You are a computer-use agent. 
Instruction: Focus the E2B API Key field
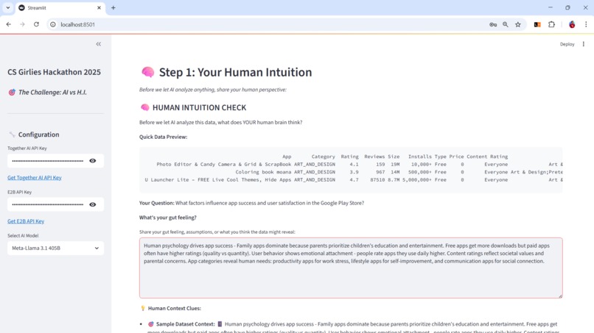tap(48, 204)
